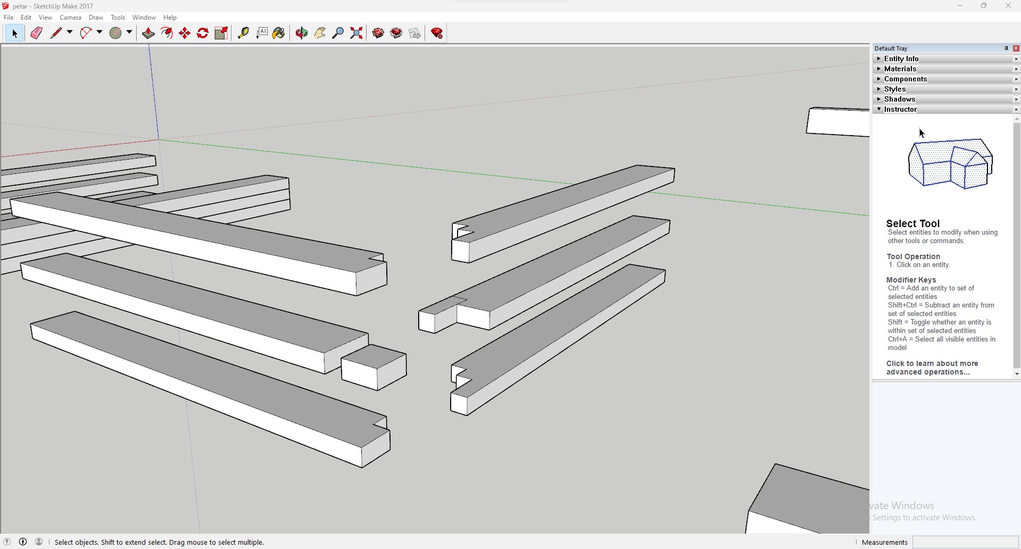Choose the Paint Bucket tool
Screen dimensions: 1021x549
pos(279,34)
